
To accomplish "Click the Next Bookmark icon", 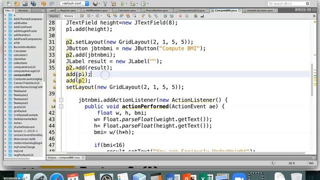I will point(149,16).
